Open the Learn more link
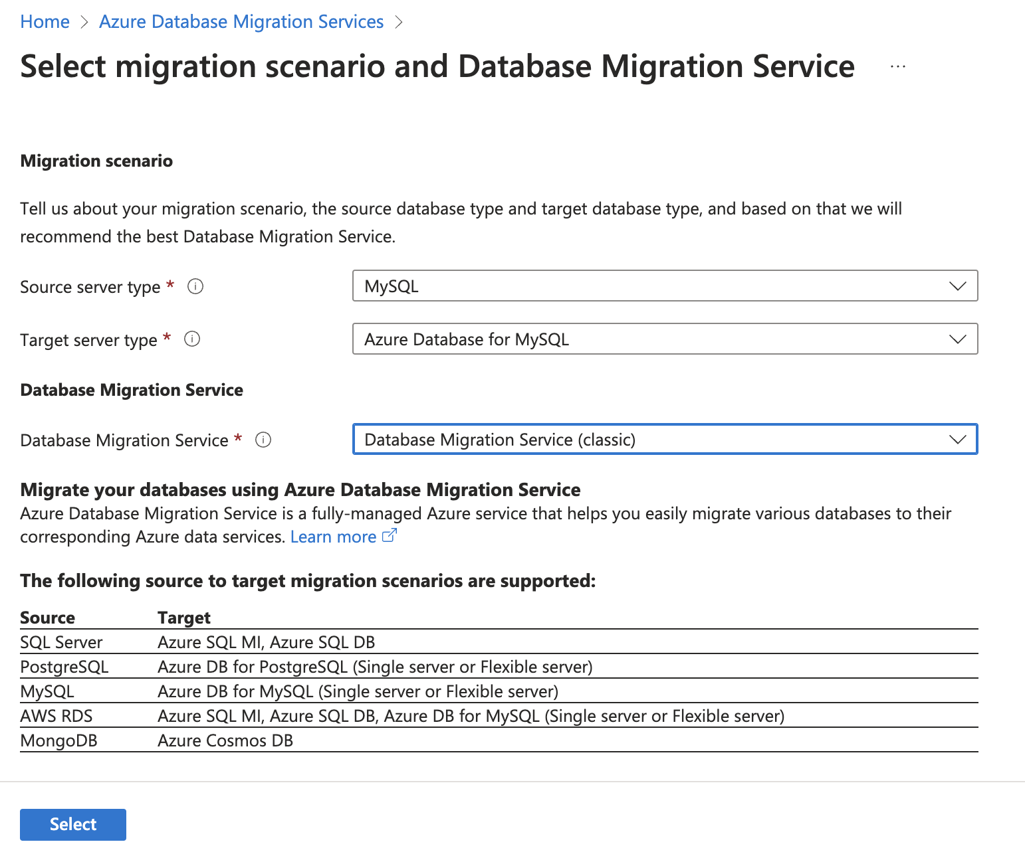 click(x=333, y=537)
